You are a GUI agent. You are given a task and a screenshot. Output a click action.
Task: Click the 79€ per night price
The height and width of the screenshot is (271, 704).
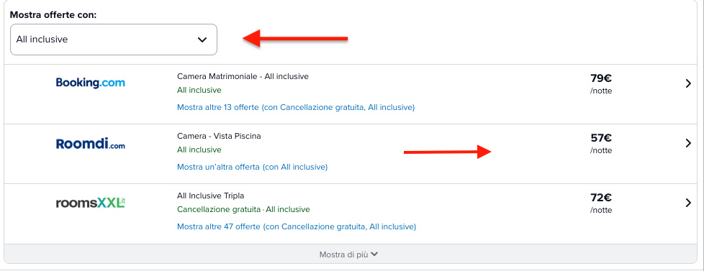(601, 83)
